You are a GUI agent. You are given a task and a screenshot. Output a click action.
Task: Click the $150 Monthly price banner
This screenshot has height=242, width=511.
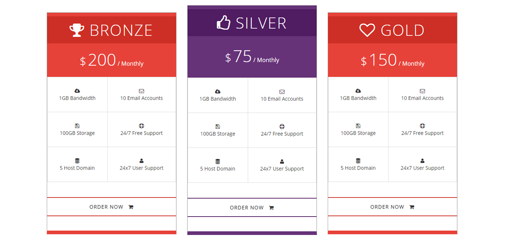tap(392, 60)
